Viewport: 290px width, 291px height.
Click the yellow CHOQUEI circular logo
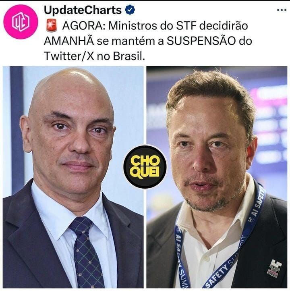click(x=145, y=166)
